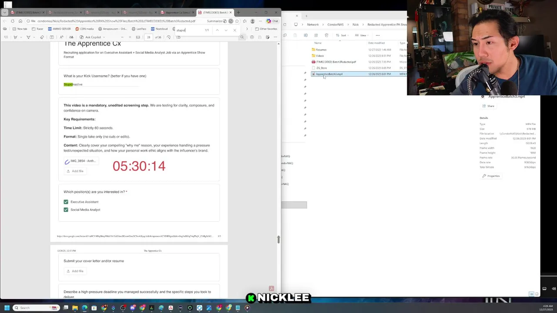Toggle the Social Media Analyst checkbox

[x=66, y=210]
